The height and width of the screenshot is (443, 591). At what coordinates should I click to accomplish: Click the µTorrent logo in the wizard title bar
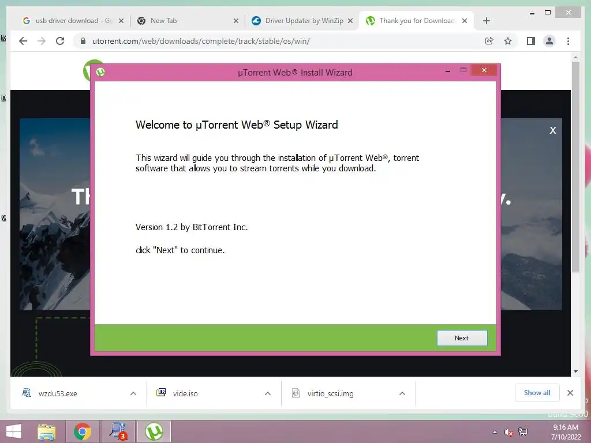(100, 72)
